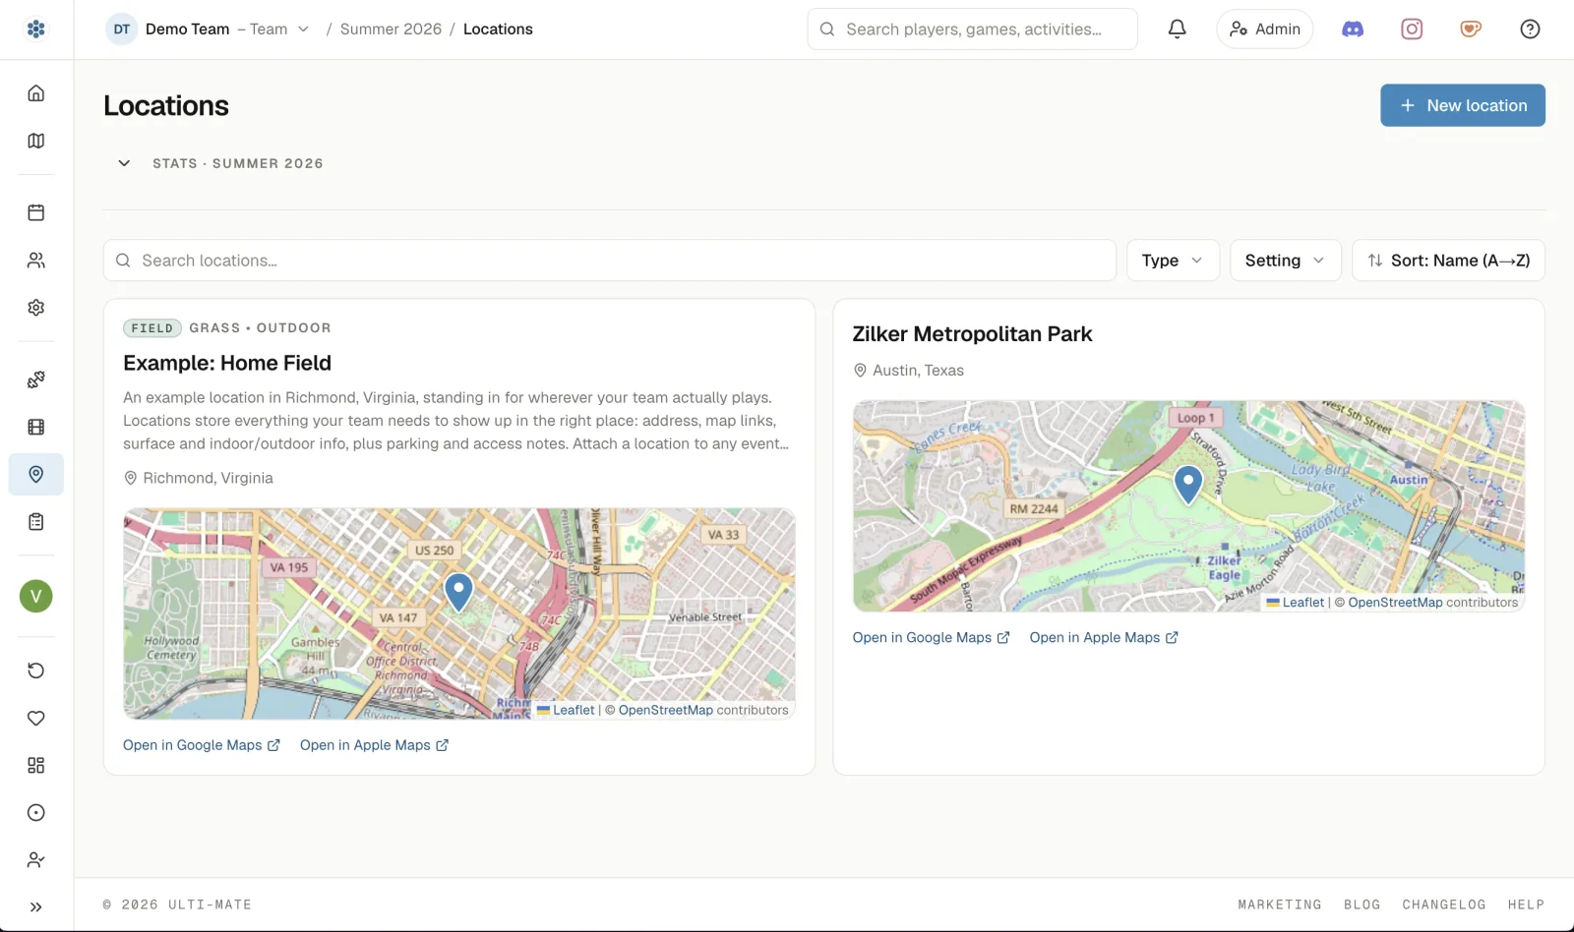Open the heart icon in sidebar
The width and height of the screenshot is (1574, 932).
[36, 718]
